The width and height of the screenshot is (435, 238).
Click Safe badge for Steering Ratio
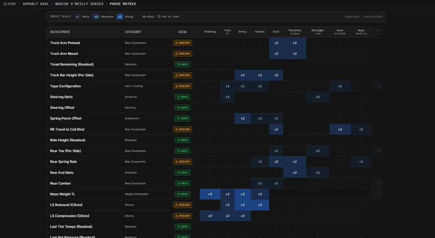(182, 97)
